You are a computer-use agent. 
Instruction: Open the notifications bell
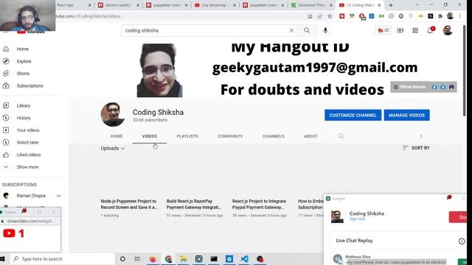[430, 30]
